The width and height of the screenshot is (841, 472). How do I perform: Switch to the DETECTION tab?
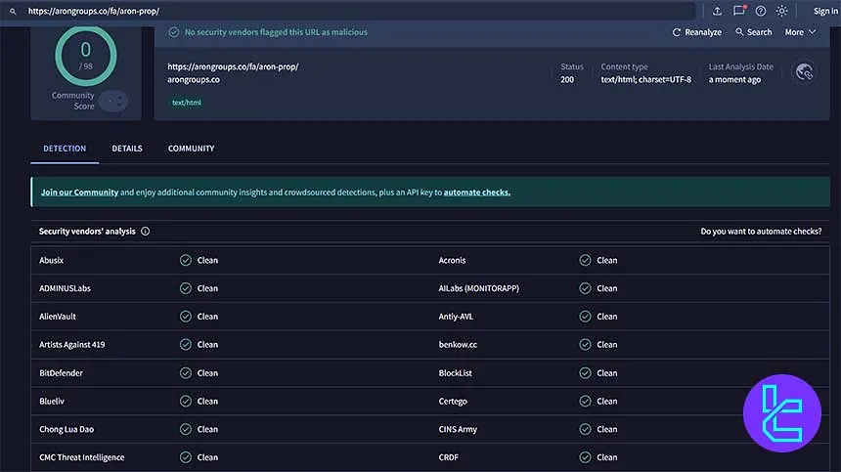coord(65,149)
